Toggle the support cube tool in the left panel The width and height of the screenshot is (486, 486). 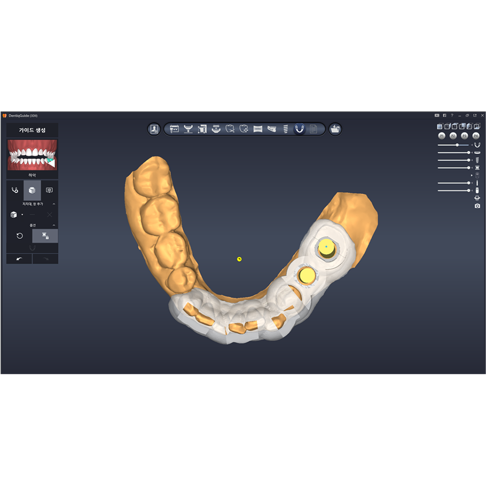coord(32,190)
